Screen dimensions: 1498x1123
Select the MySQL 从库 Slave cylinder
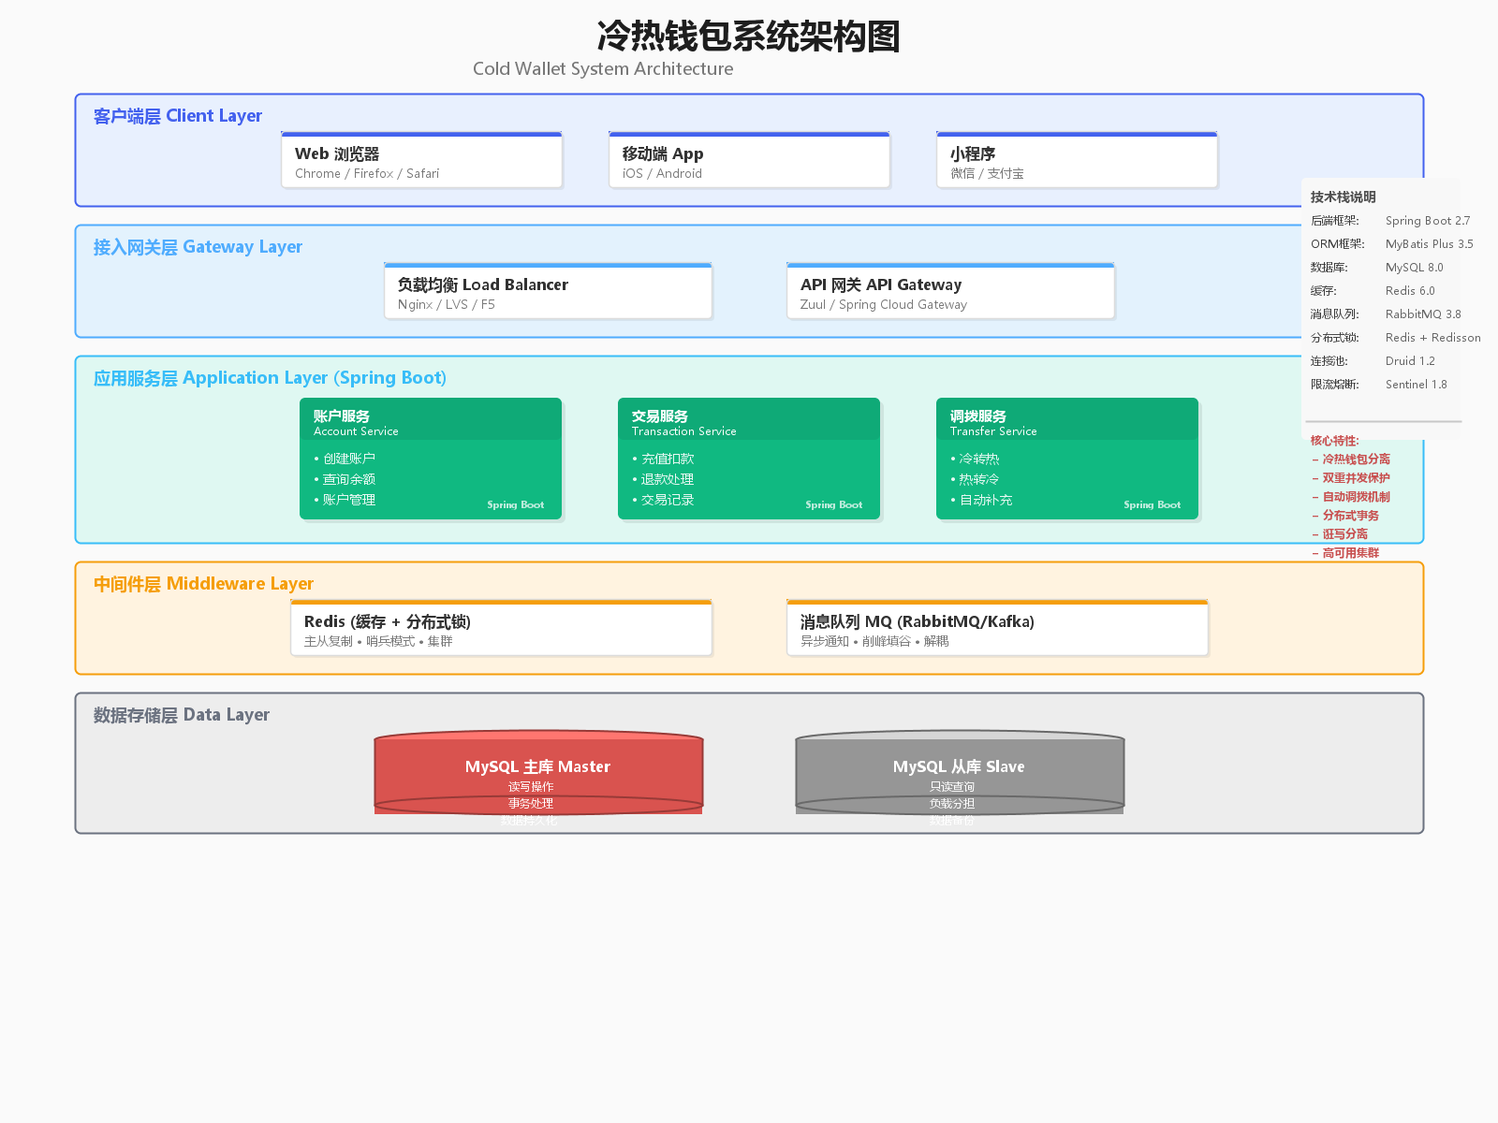coord(960,773)
